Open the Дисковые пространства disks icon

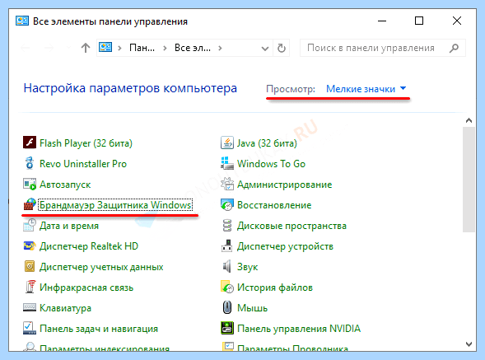227,225
